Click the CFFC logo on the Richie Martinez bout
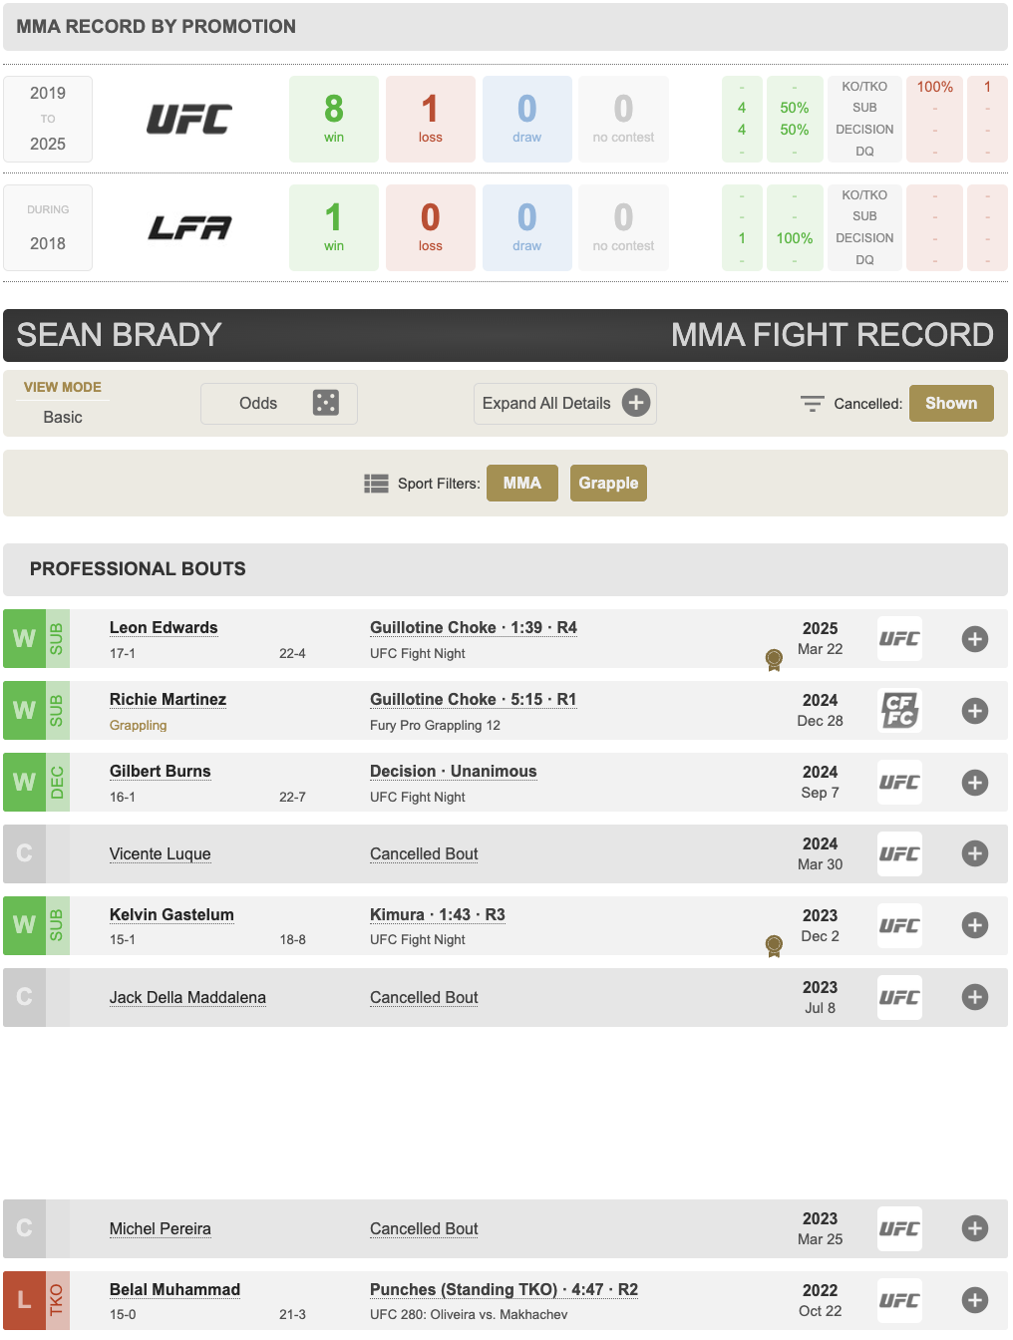The image size is (1013, 1340). [899, 710]
